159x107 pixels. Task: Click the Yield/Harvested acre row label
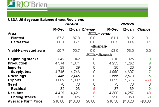[x=26, y=51]
